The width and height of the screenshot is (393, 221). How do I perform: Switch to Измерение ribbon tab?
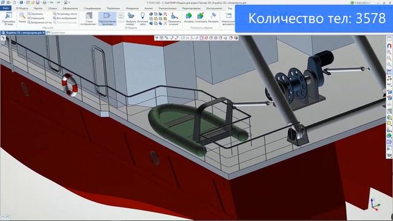tap(132, 8)
